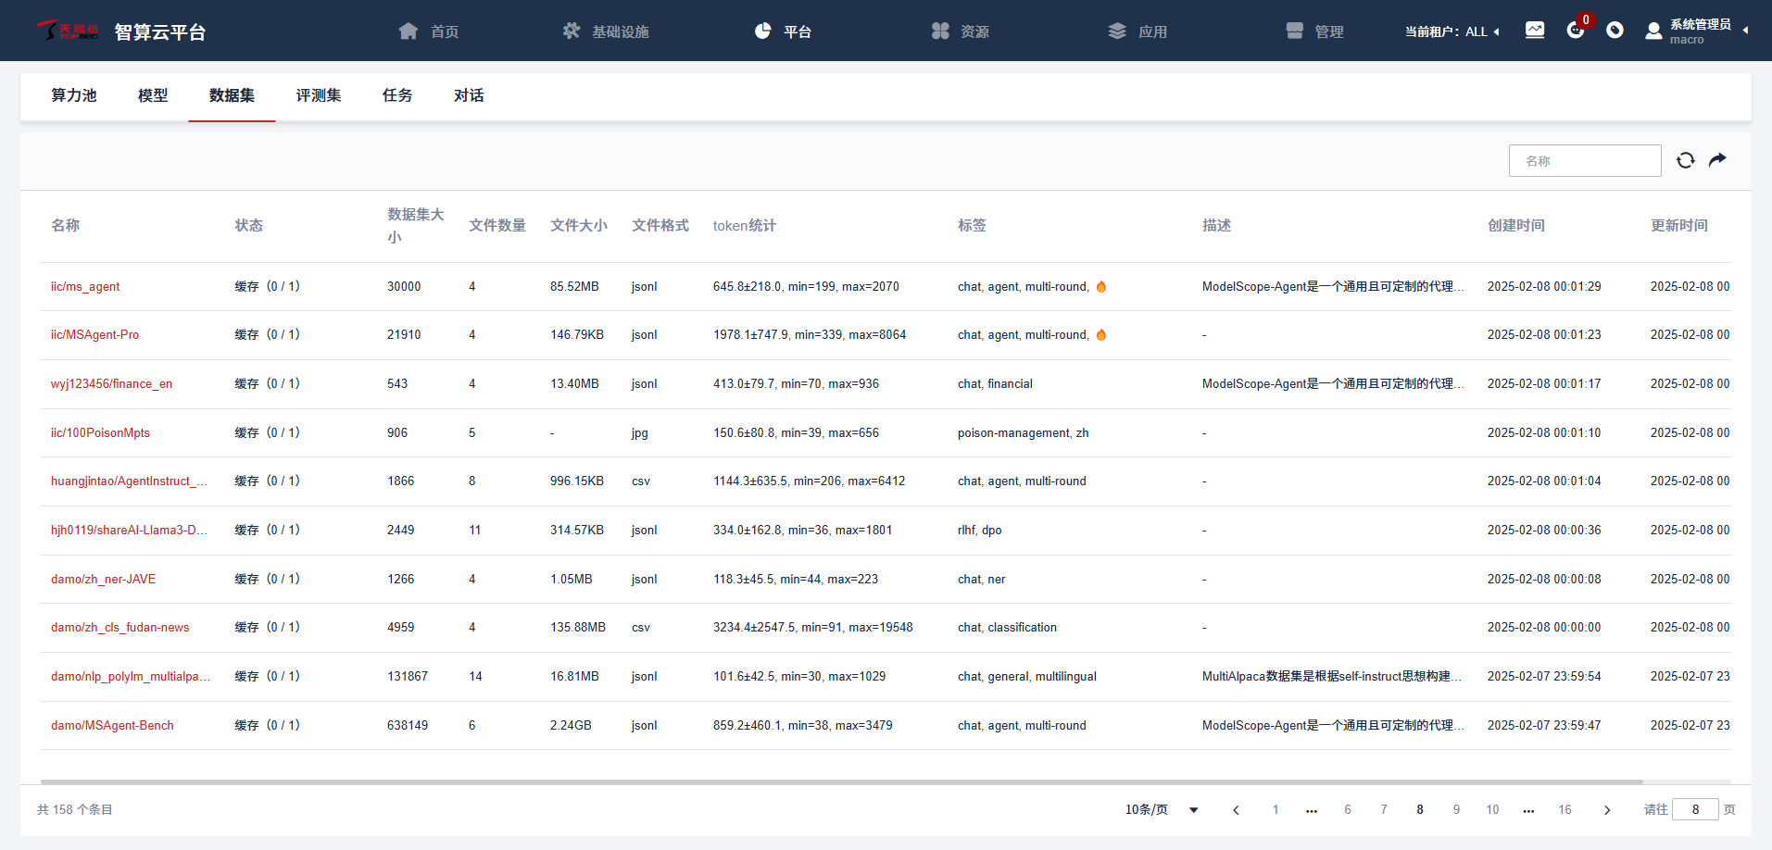Open the message notifications icon with the 0 badge
Viewport: 1772px width, 850px height.
pyautogui.click(x=1575, y=31)
